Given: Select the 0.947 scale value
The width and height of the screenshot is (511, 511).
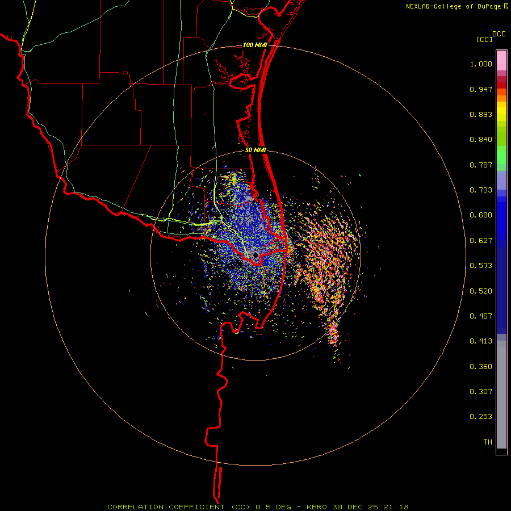Looking at the screenshot, I should (481, 89).
